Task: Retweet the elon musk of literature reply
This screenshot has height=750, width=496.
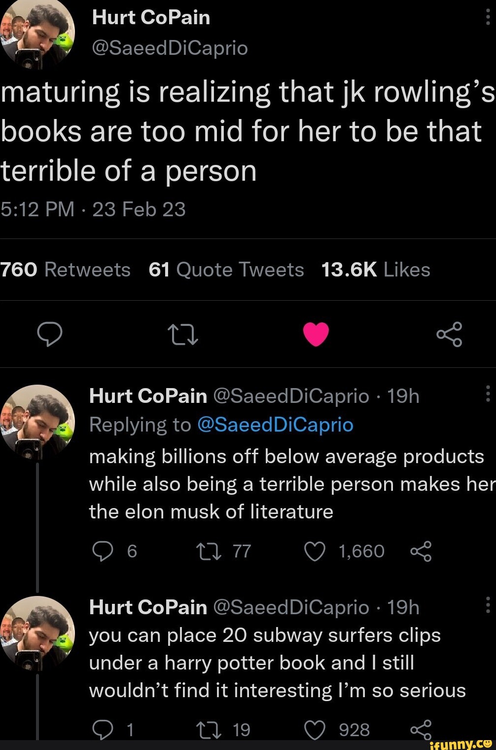Action: pos(204,551)
